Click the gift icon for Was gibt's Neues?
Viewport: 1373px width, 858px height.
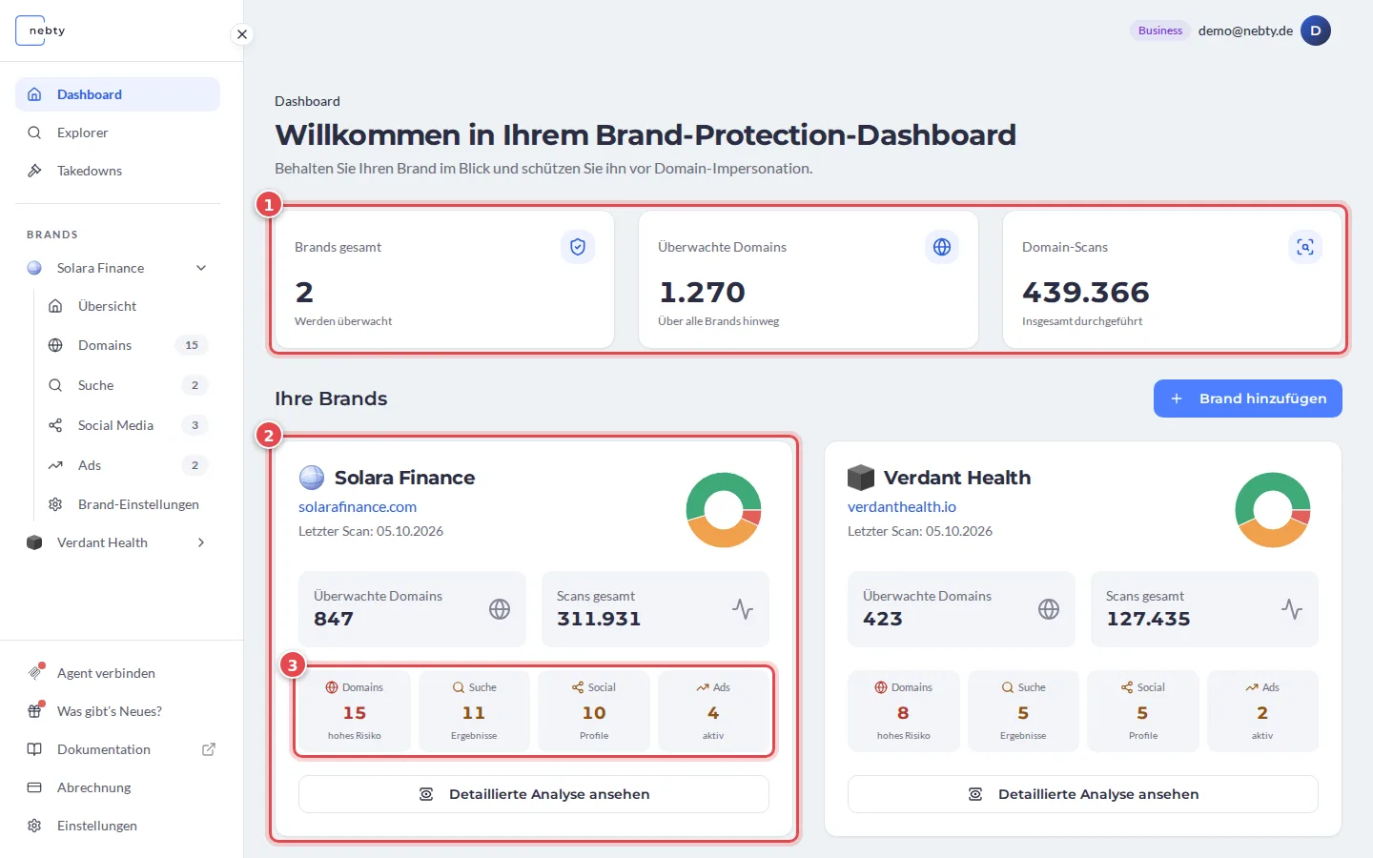(35, 710)
